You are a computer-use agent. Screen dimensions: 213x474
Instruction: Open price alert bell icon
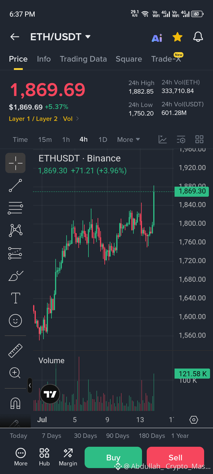pos(198,37)
